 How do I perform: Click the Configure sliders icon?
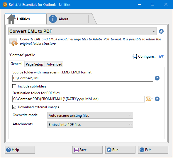pos(135,56)
